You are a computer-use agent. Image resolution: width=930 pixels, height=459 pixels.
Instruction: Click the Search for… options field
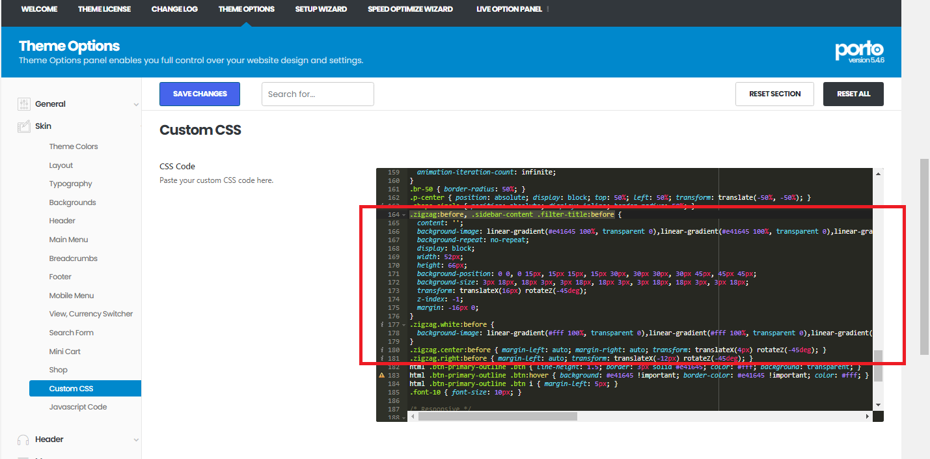tap(318, 94)
